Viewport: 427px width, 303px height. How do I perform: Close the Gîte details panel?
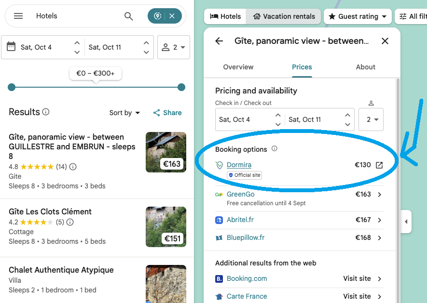385,41
